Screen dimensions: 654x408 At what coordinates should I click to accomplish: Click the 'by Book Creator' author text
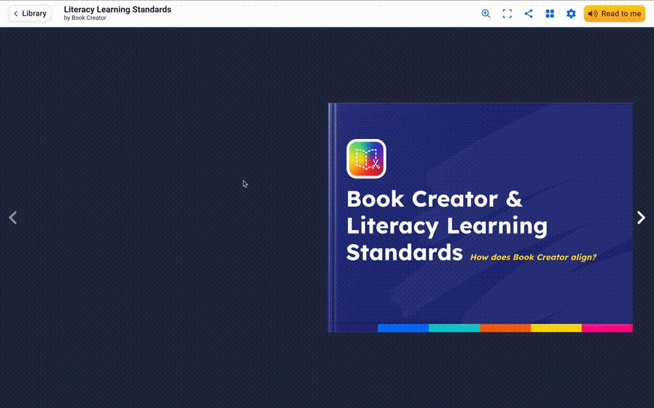[x=85, y=18]
